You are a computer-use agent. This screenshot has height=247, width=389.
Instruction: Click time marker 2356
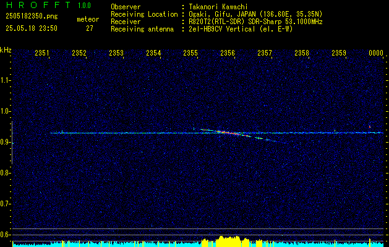228,52
